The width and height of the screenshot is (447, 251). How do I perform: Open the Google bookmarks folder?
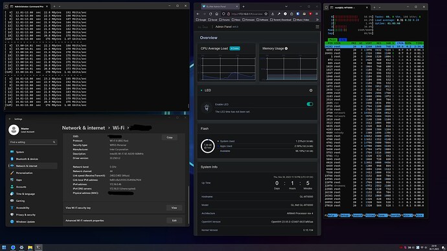[201, 19]
